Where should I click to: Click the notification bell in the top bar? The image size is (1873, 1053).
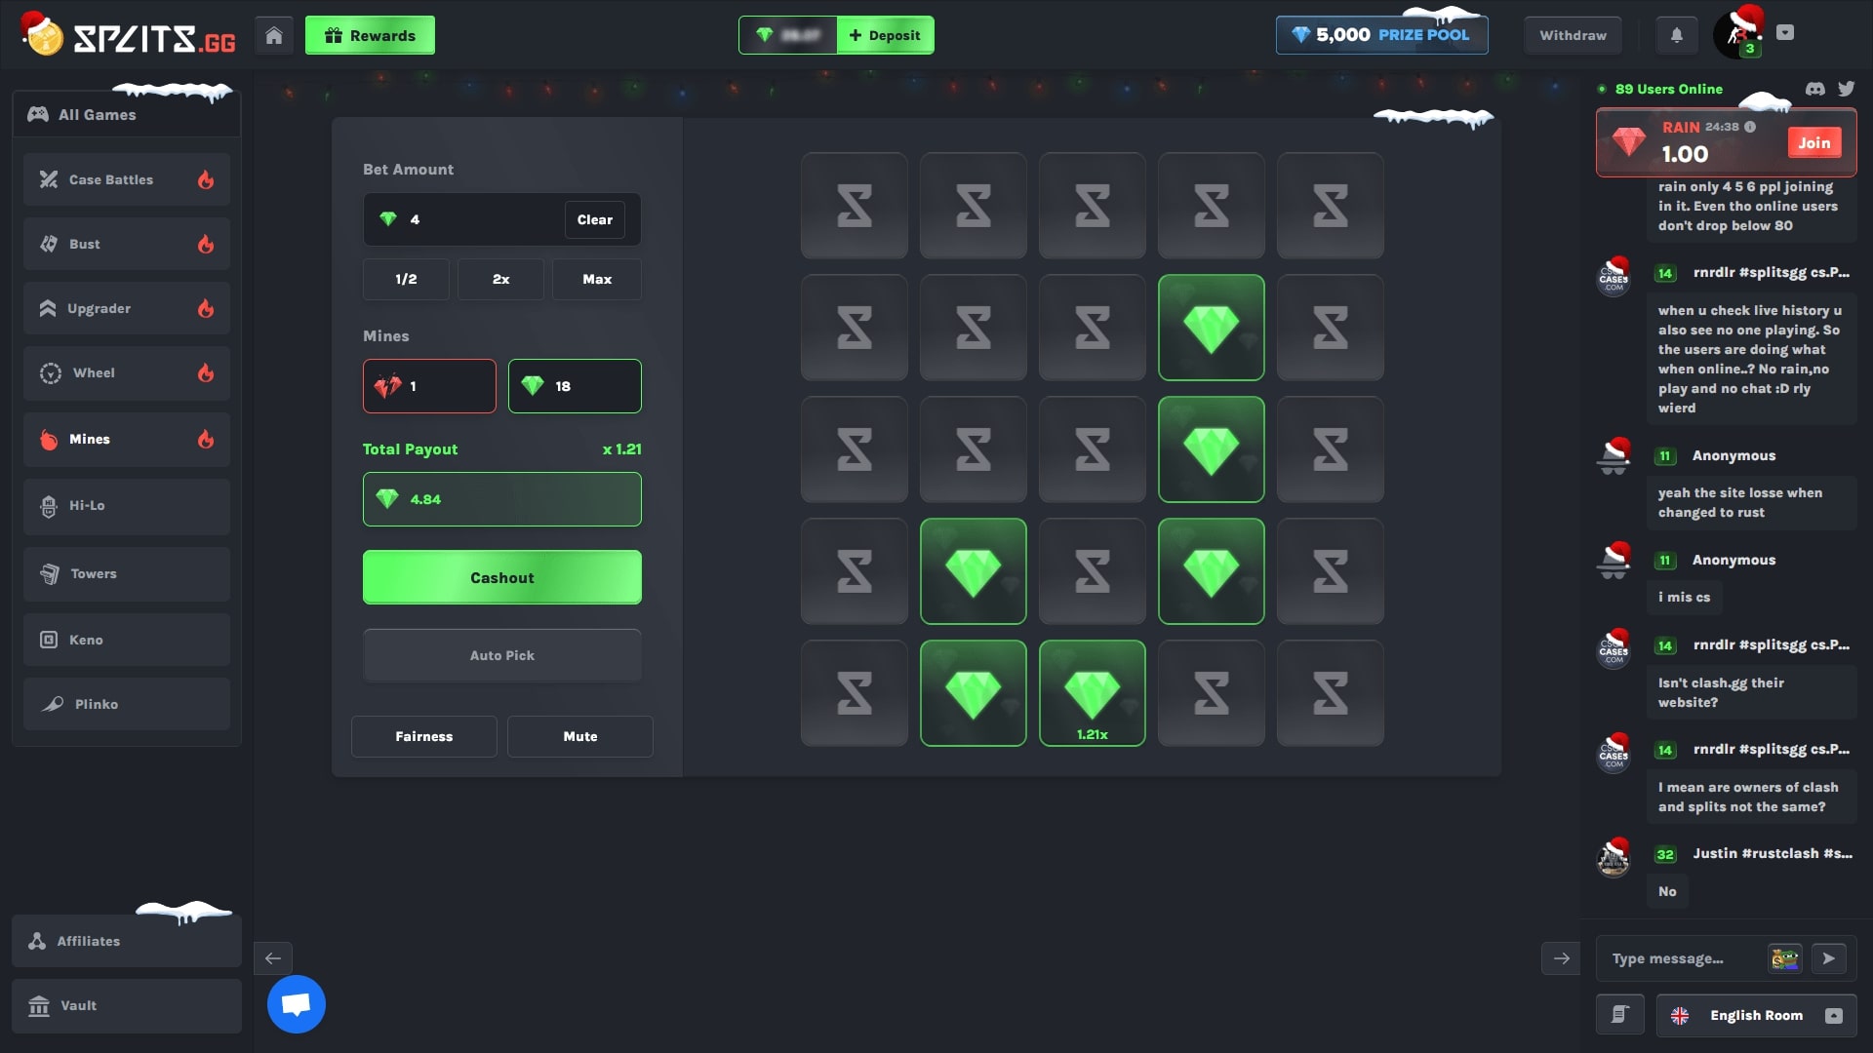tap(1677, 35)
